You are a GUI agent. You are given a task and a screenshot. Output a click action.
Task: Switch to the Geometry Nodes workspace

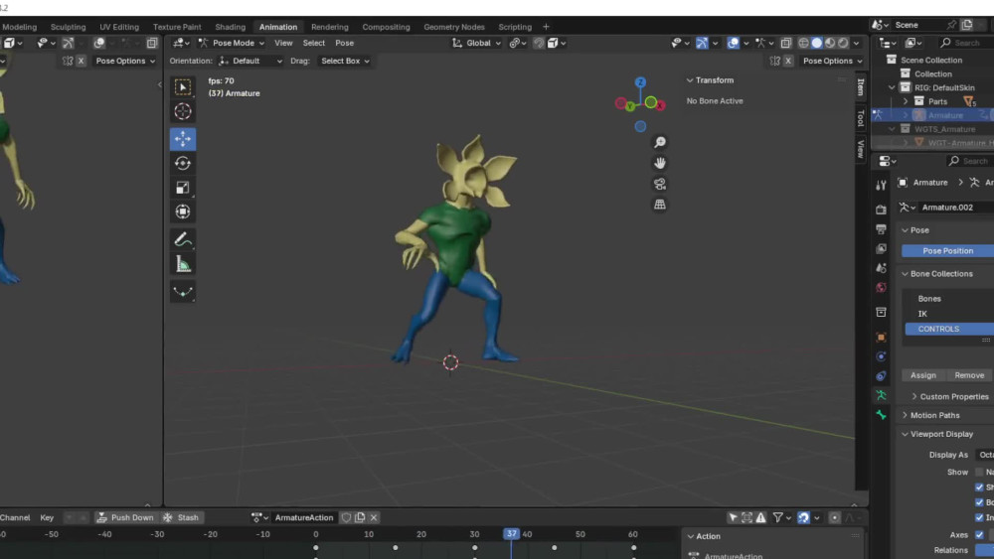coord(454,27)
